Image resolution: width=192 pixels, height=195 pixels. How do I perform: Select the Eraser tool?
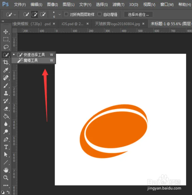[6, 109]
